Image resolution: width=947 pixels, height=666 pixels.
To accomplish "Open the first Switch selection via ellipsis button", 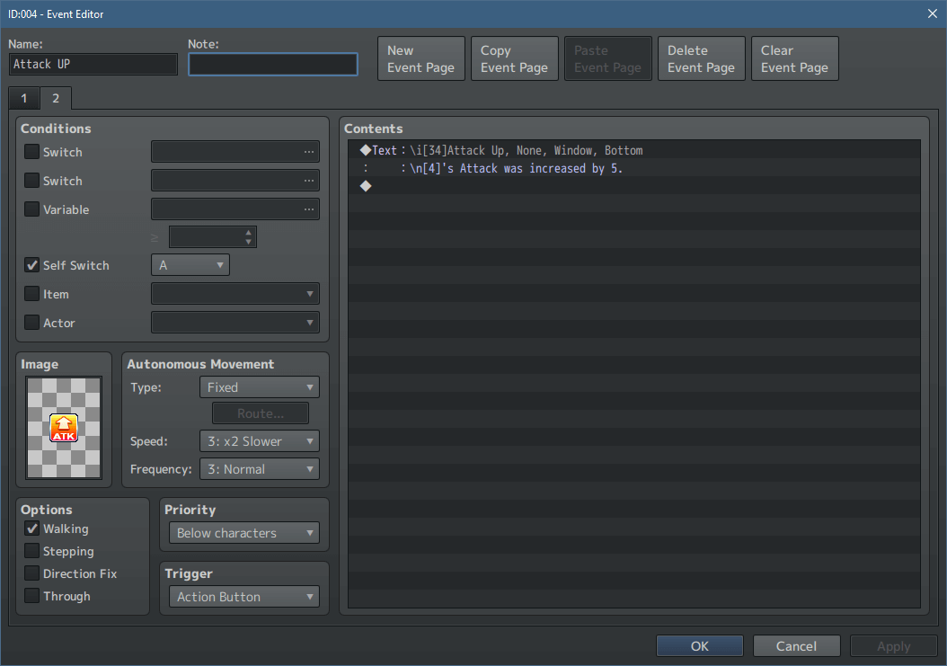I will coord(310,151).
